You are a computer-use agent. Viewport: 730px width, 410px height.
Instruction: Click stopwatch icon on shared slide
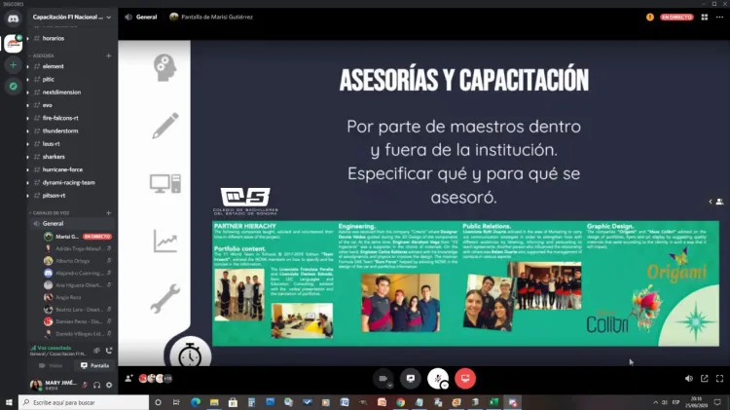pos(190,355)
